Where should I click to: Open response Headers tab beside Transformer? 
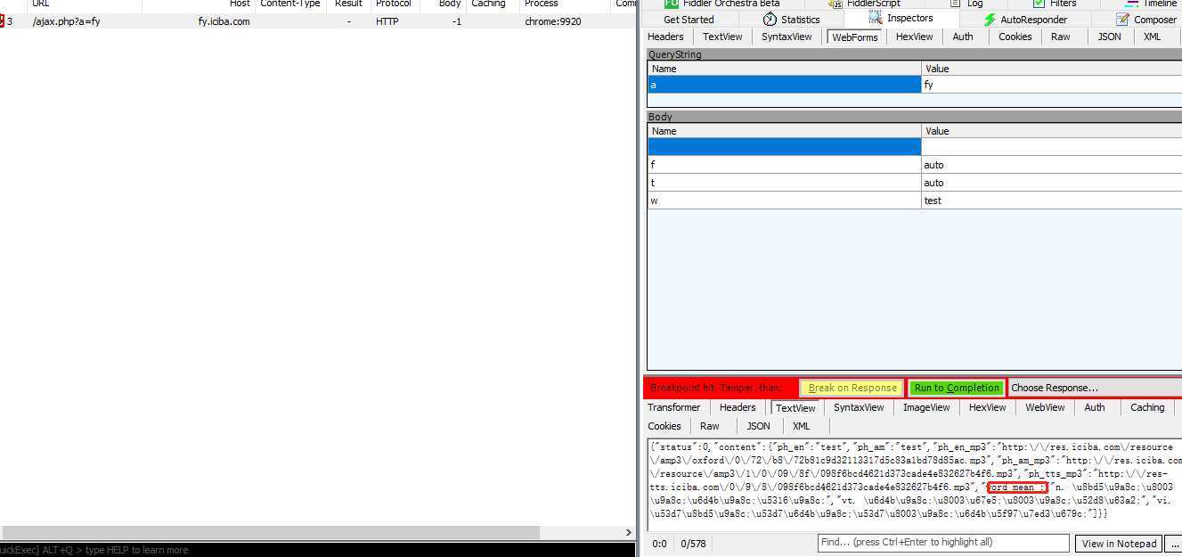point(738,407)
